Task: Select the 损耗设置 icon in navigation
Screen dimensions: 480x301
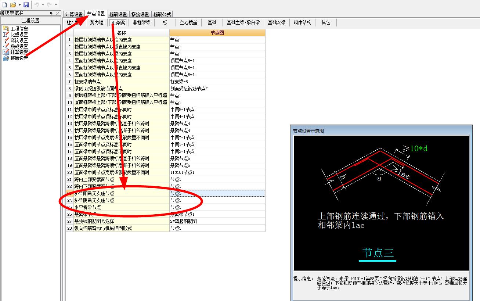Action: (6, 46)
